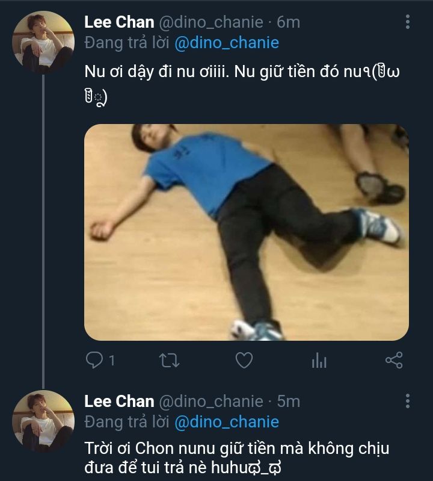Viewport: 433px width, 481px height.
Task: Open Lee Chan name on second tweet
Action: point(119,402)
